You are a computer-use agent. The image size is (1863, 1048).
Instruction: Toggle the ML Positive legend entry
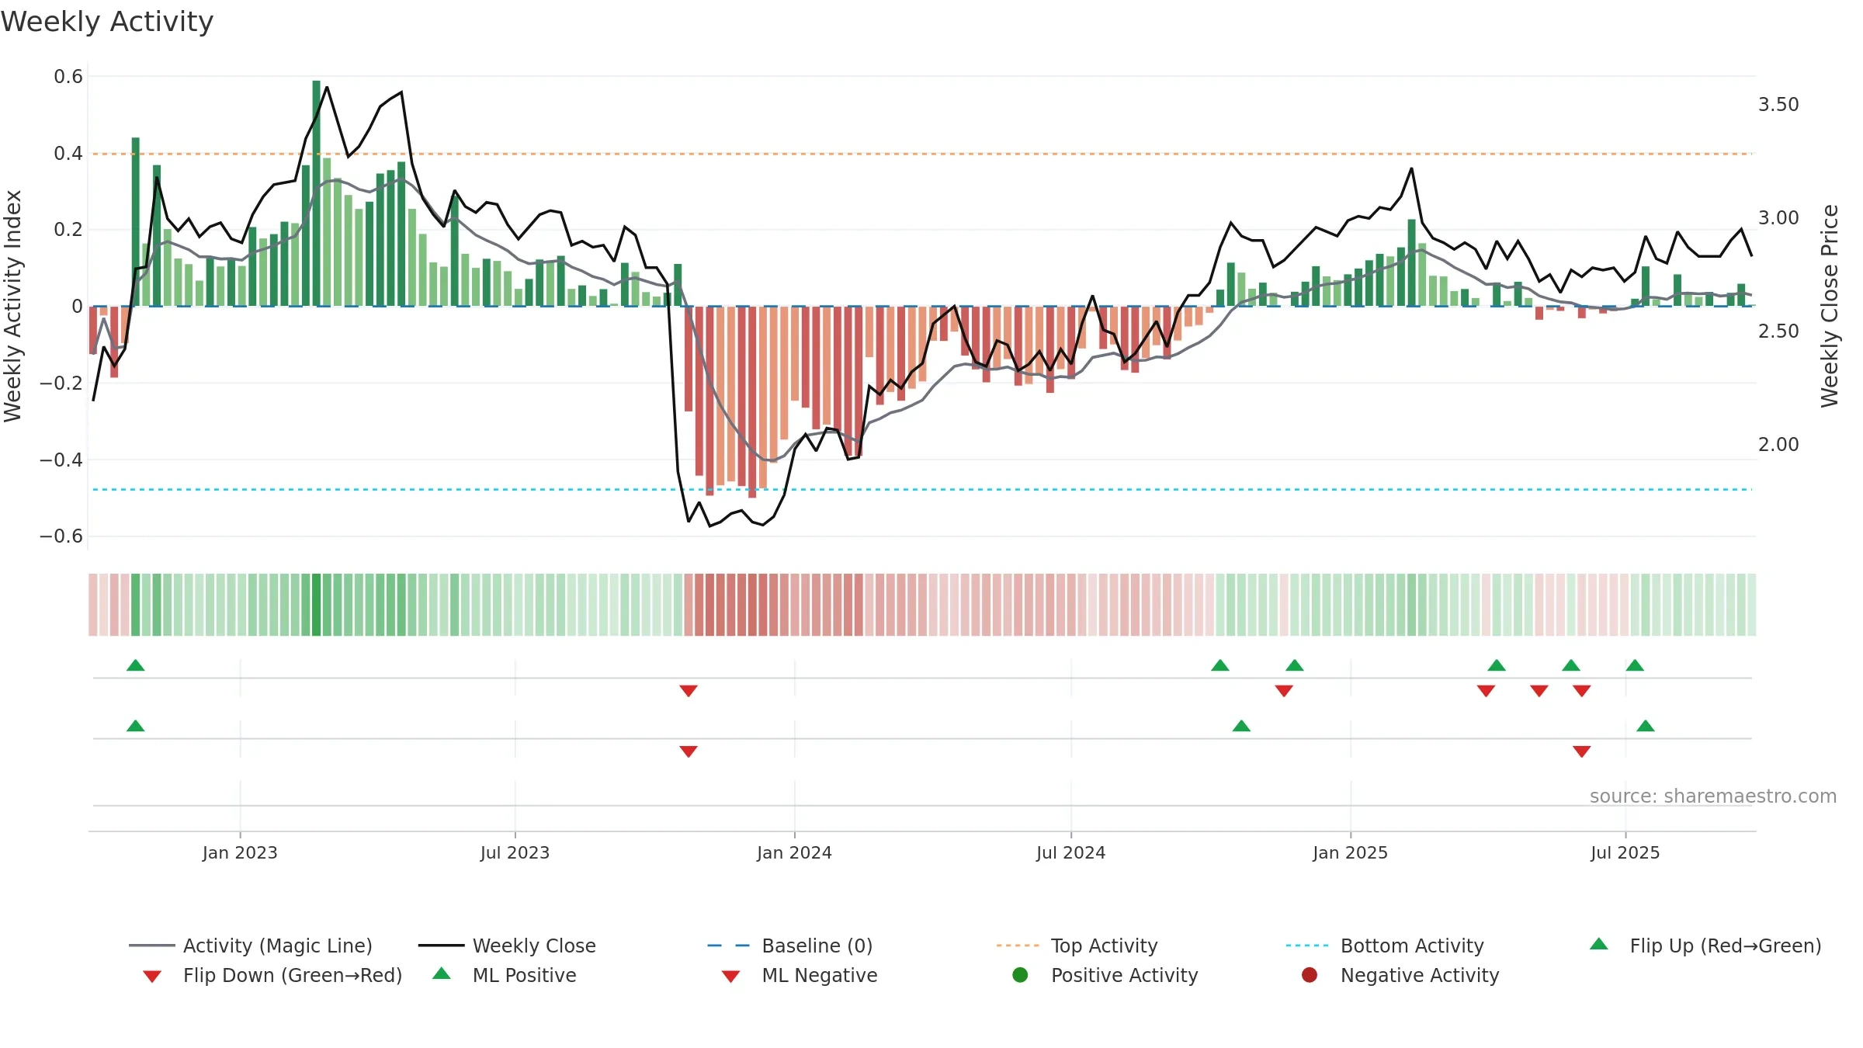(x=505, y=975)
